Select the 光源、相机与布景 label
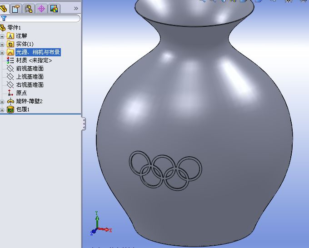This screenshot has height=248, width=309. point(38,52)
